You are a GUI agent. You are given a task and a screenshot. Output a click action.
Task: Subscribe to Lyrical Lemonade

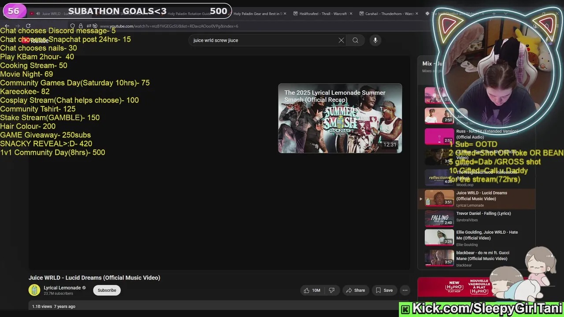[107, 290]
